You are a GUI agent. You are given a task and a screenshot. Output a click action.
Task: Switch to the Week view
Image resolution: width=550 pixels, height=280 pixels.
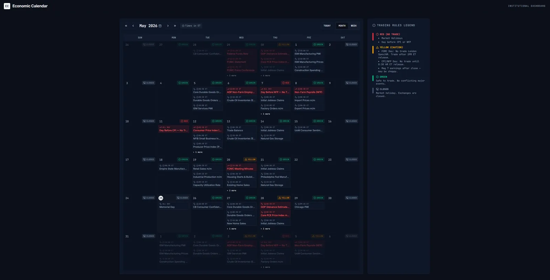click(354, 26)
